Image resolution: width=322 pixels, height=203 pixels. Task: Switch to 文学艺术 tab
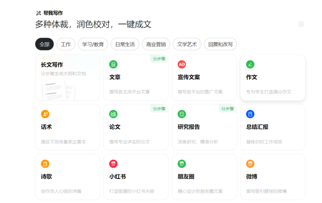(187, 44)
